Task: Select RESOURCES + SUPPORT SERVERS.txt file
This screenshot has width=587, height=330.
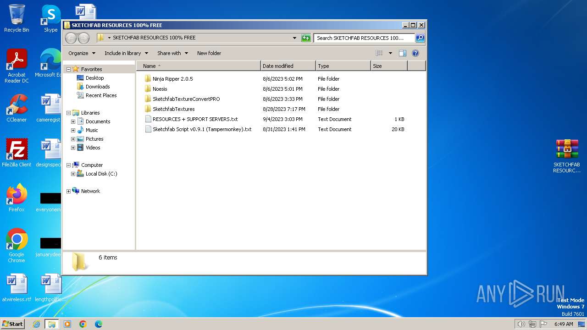Action: (195, 119)
